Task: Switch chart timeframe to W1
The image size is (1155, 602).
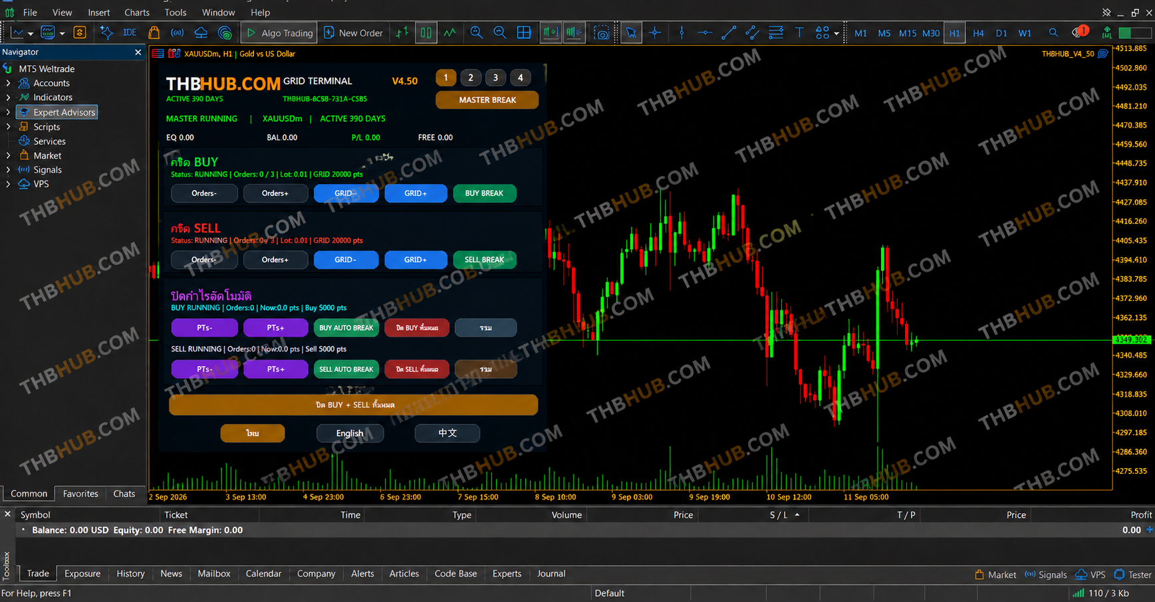Action: coord(1025,33)
